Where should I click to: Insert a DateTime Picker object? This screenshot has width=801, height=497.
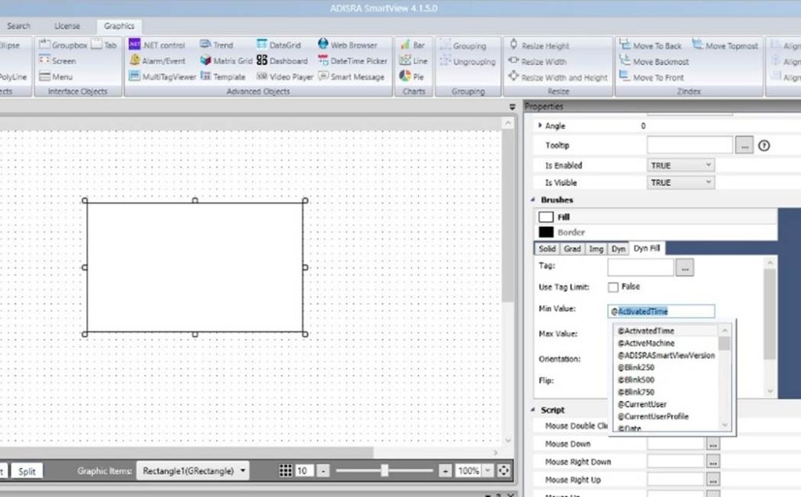352,61
